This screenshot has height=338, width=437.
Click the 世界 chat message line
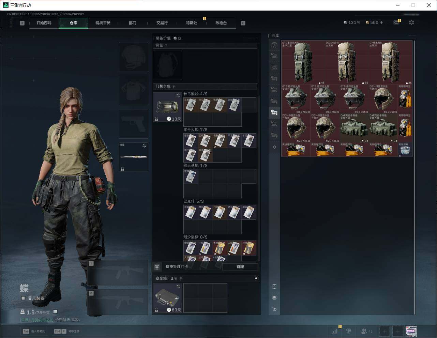pos(50,320)
